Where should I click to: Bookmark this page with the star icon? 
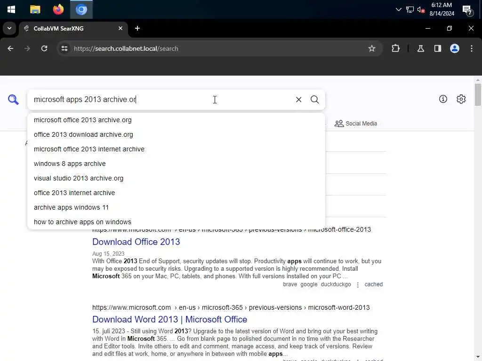click(x=372, y=48)
